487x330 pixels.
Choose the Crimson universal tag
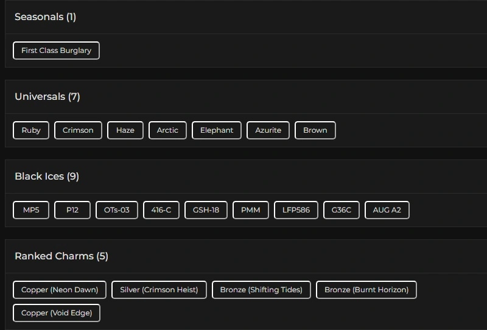tap(78, 130)
